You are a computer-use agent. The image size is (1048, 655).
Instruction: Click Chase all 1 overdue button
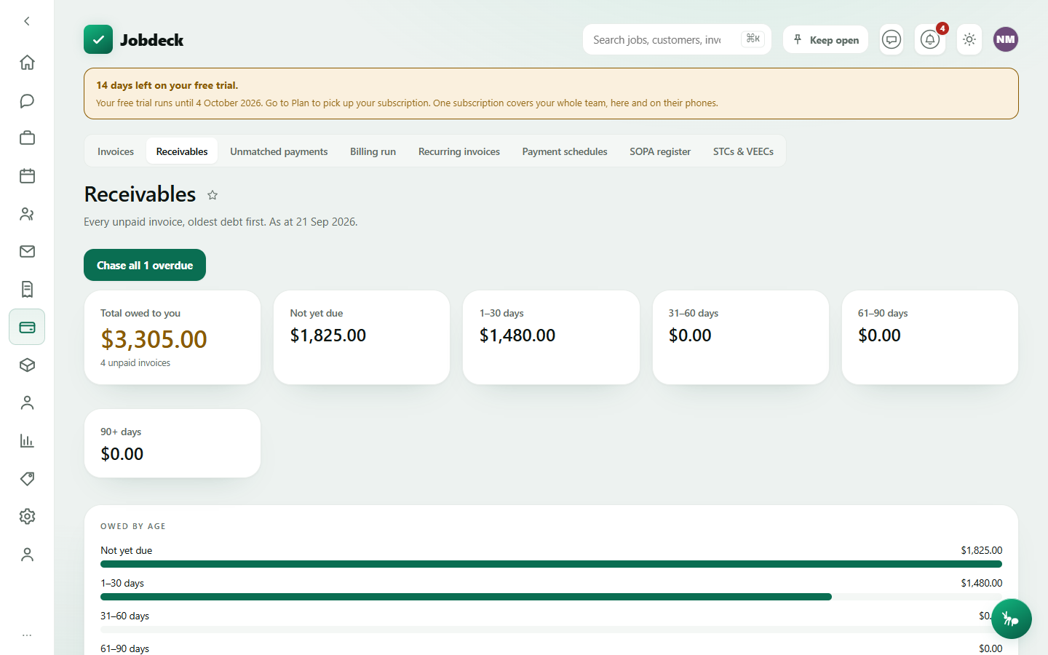point(145,265)
